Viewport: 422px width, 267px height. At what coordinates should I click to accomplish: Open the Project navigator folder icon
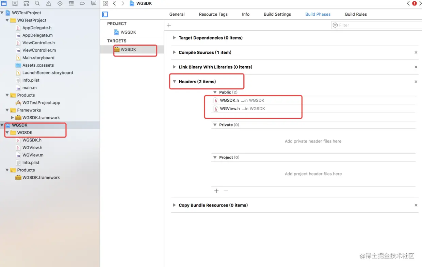pos(4,3)
